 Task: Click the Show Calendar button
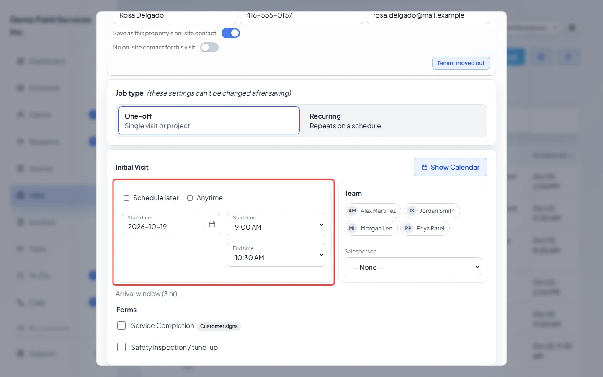pyautogui.click(x=451, y=167)
